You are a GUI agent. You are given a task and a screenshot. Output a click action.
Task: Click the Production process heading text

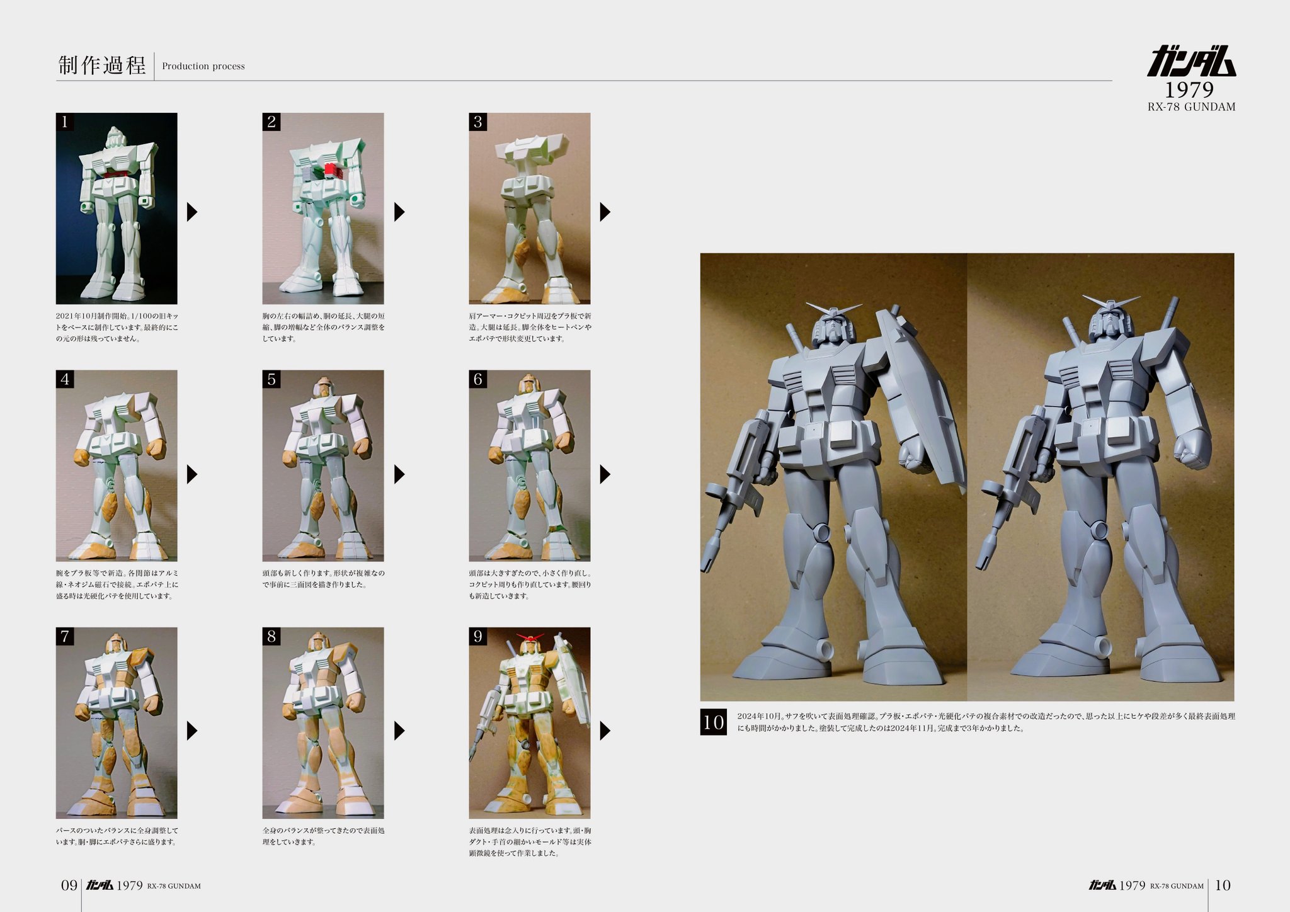(x=203, y=66)
